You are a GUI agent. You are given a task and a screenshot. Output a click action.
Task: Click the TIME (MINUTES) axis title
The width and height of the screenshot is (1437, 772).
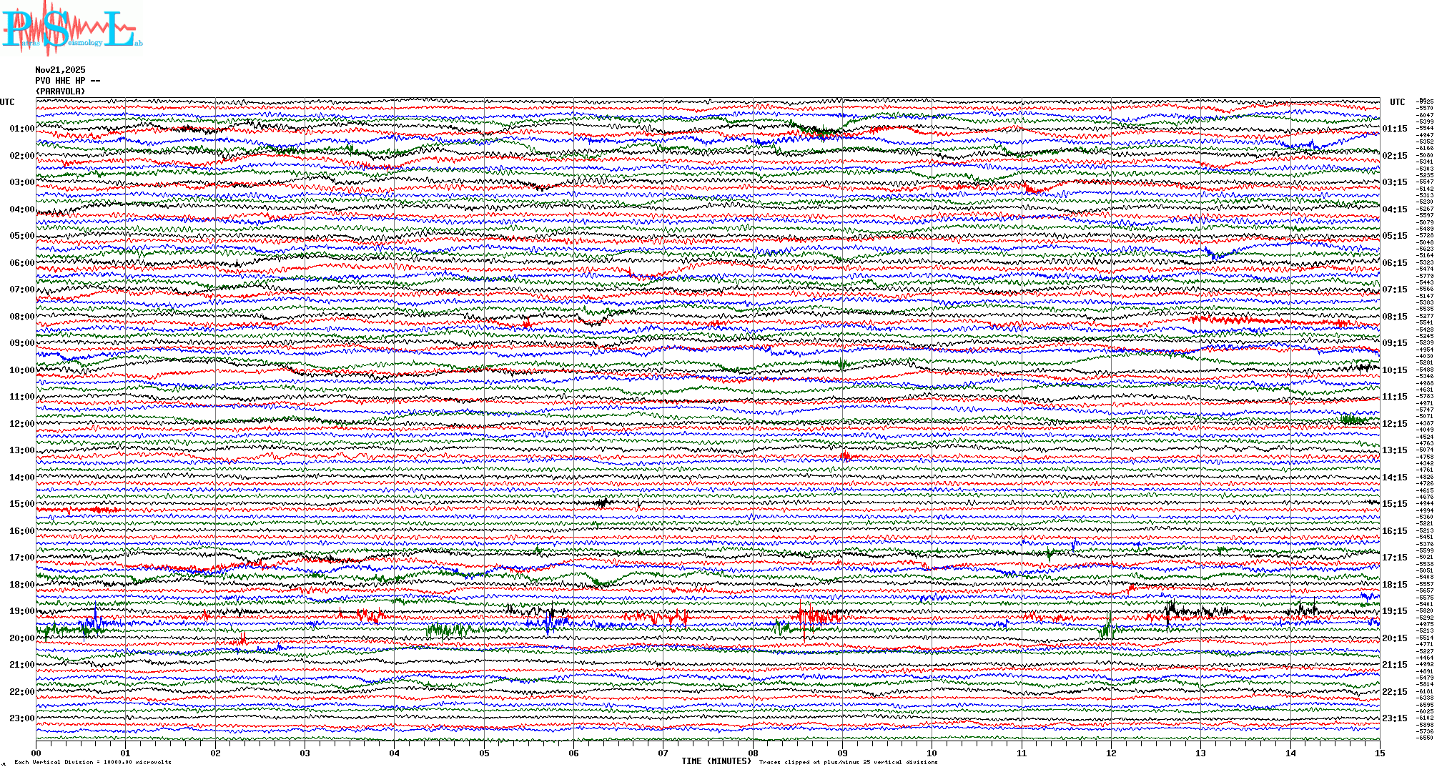tap(716, 761)
